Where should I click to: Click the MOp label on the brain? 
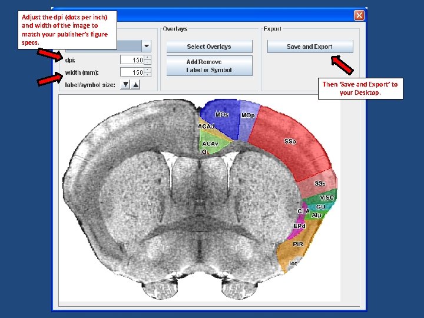[248, 115]
